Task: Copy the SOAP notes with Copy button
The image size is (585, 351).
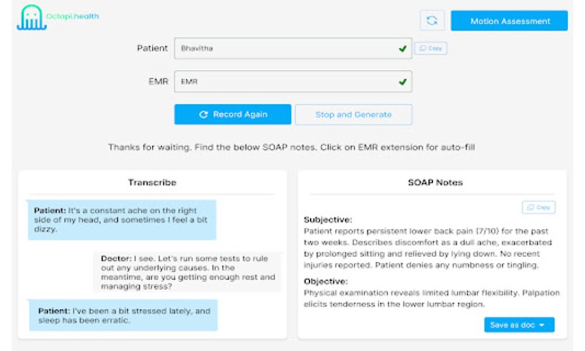Action: point(538,208)
